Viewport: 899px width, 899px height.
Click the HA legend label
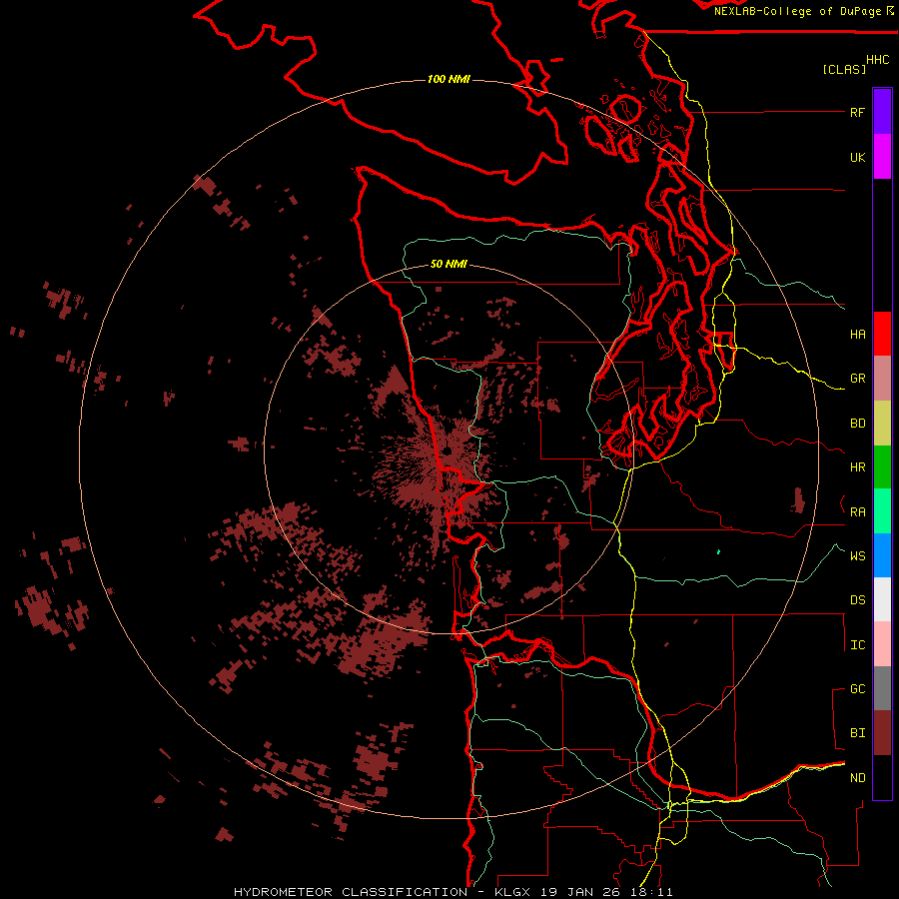857,334
